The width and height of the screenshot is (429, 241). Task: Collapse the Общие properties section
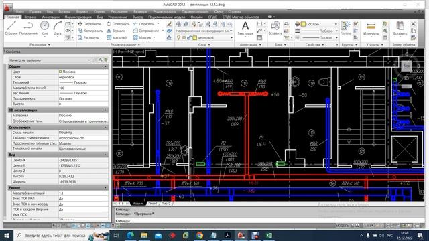(x=105, y=66)
